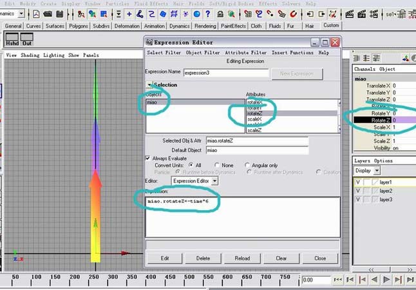
Task: Toggle layer2 display type box
Action: 367,191
